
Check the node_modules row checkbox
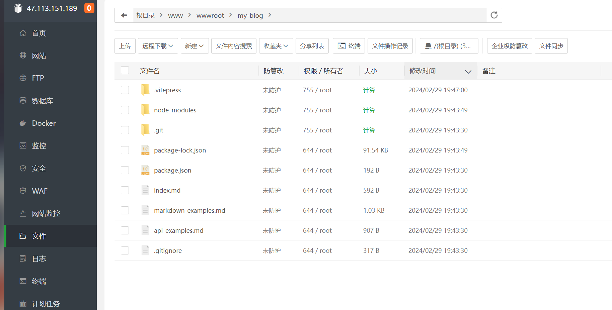coord(125,110)
